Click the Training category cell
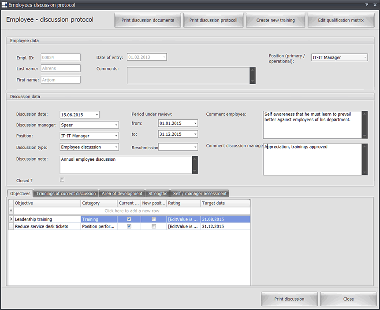380x310 pixels. 99,219
